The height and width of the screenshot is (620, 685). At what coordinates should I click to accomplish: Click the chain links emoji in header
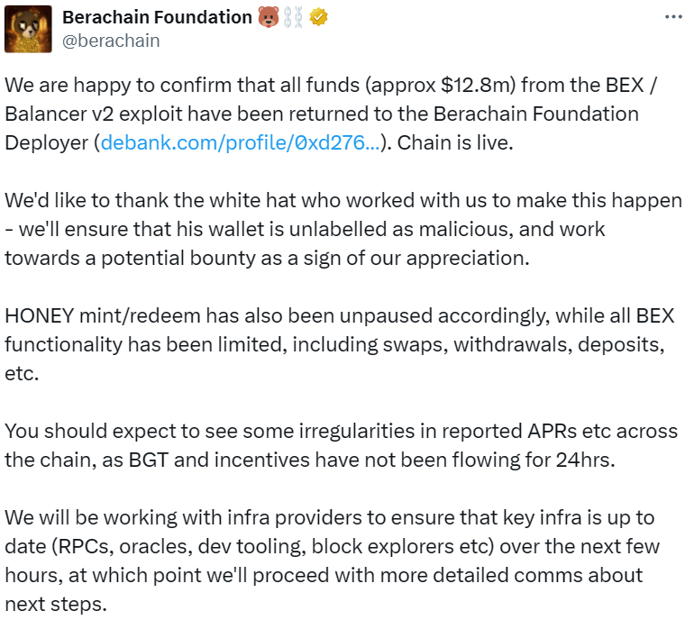tap(294, 17)
